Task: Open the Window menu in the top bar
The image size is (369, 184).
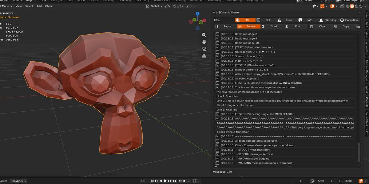Action: pos(17,1)
